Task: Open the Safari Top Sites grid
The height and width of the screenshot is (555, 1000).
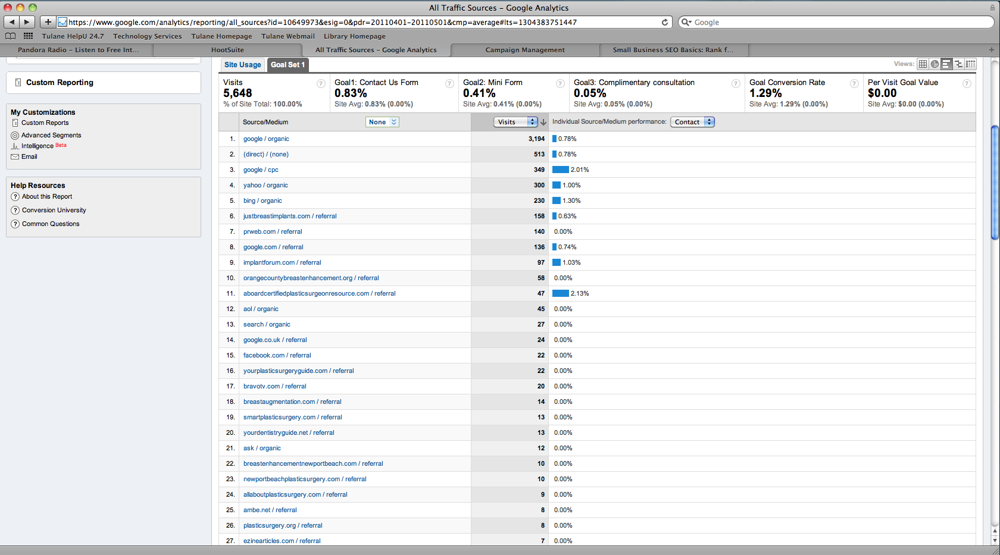Action: (x=28, y=36)
